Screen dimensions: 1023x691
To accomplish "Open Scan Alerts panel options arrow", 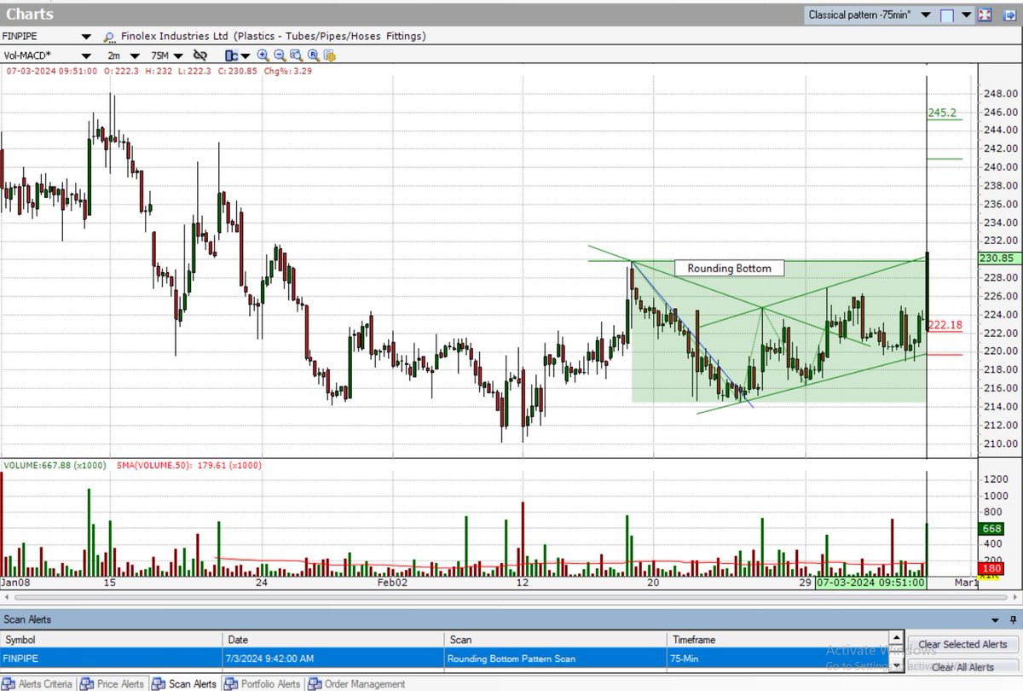I will click(x=995, y=621).
